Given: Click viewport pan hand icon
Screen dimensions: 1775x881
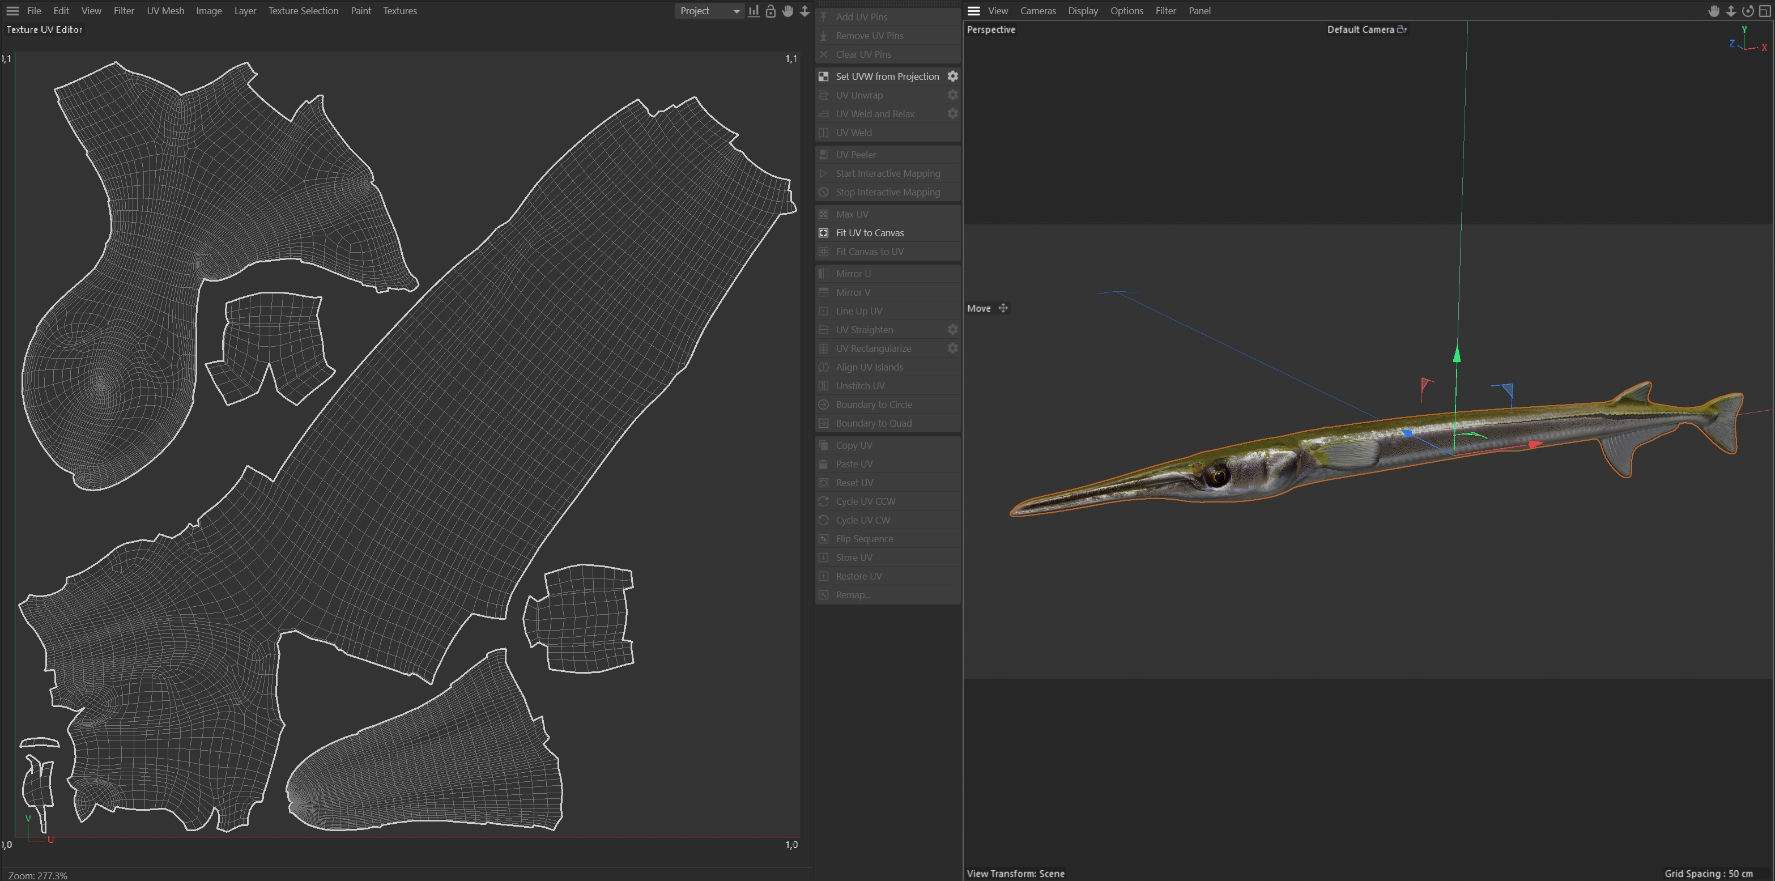Looking at the screenshot, I should pos(1714,11).
